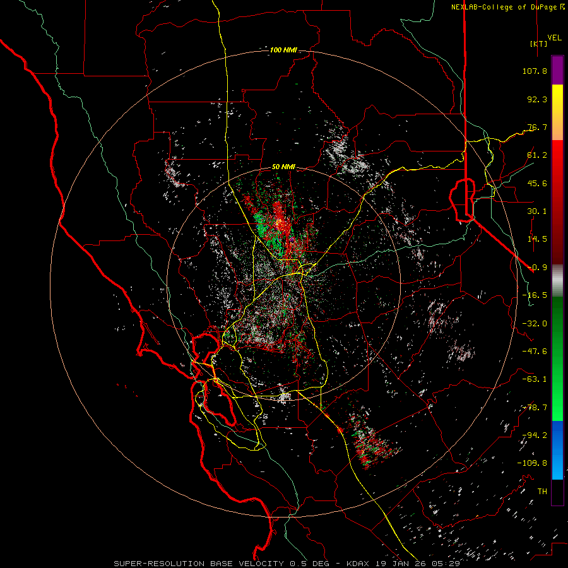568x568 pixels.
Task: Click the -94.2 legend value
Action: pos(535,435)
